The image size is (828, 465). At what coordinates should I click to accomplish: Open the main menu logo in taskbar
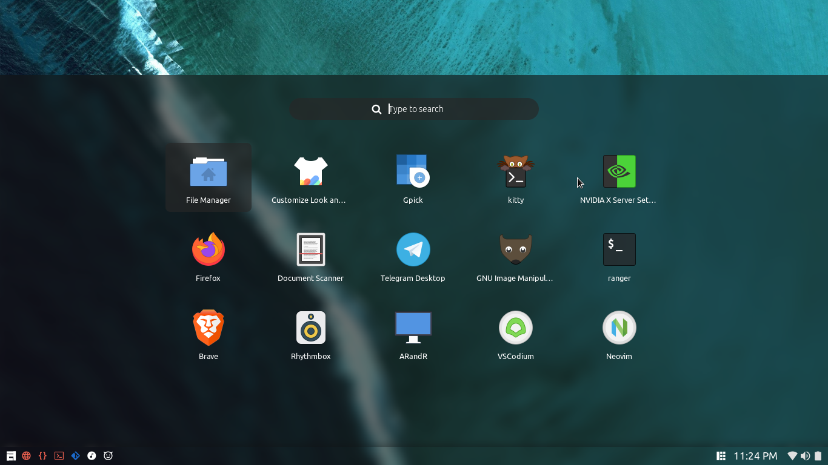[11, 456]
